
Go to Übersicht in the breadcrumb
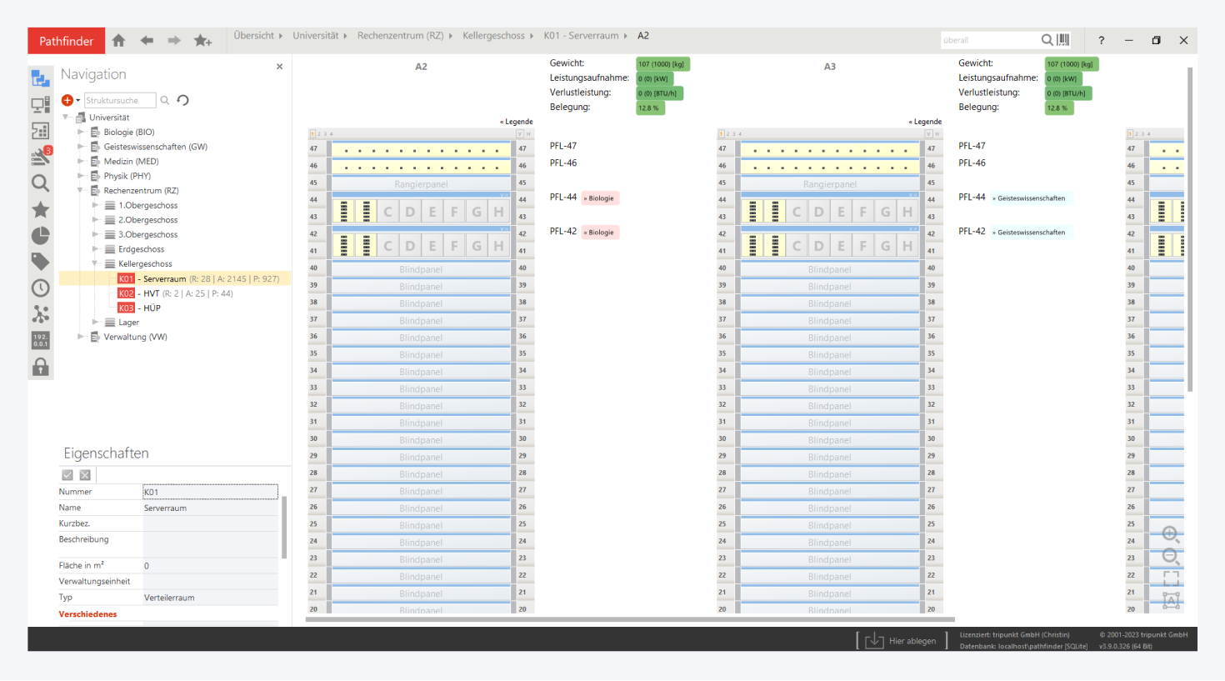click(x=253, y=36)
